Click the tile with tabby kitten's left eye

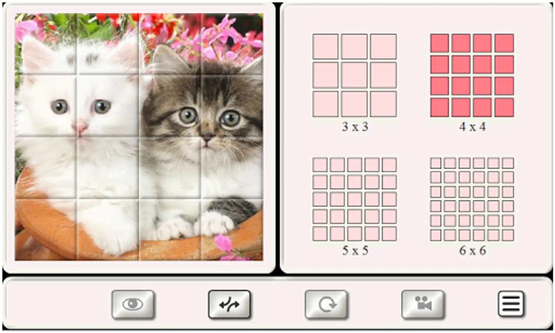(170, 106)
